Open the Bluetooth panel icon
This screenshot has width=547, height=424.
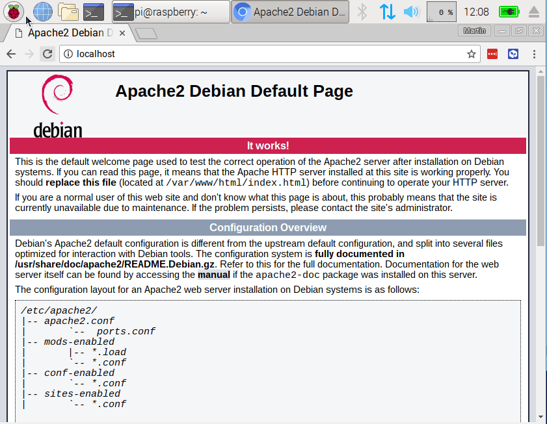click(x=362, y=12)
